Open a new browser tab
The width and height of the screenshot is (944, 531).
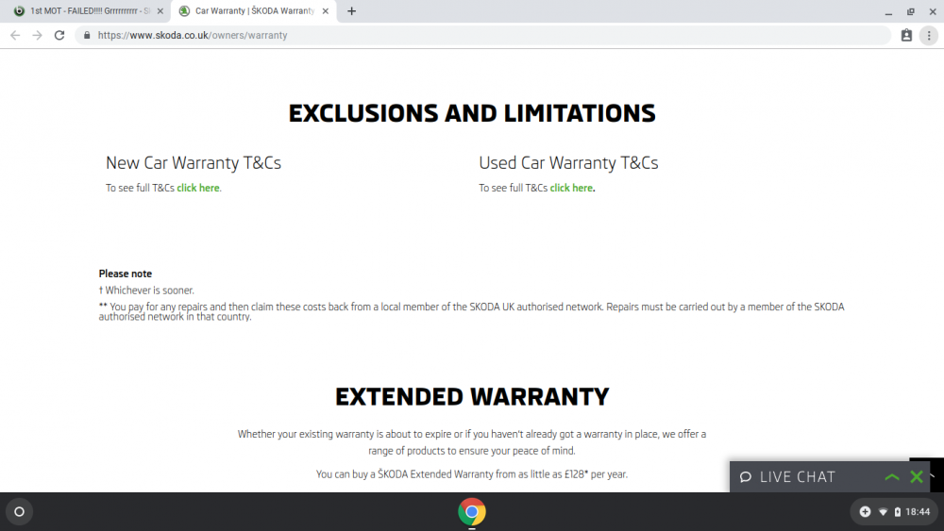[351, 10]
